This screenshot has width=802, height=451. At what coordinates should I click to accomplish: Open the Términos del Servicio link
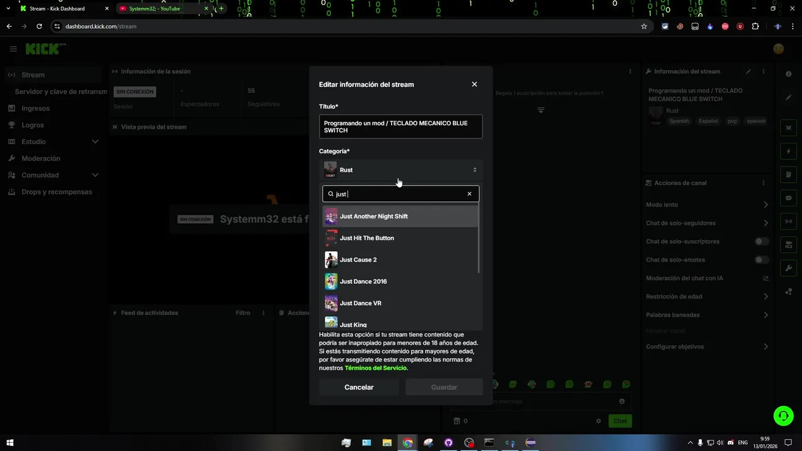[375, 368]
